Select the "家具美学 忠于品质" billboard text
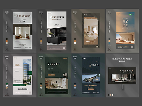 pyautogui.click(x=126, y=71)
